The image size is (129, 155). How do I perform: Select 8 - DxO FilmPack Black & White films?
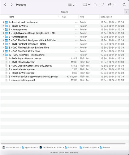[x=29, y=47]
